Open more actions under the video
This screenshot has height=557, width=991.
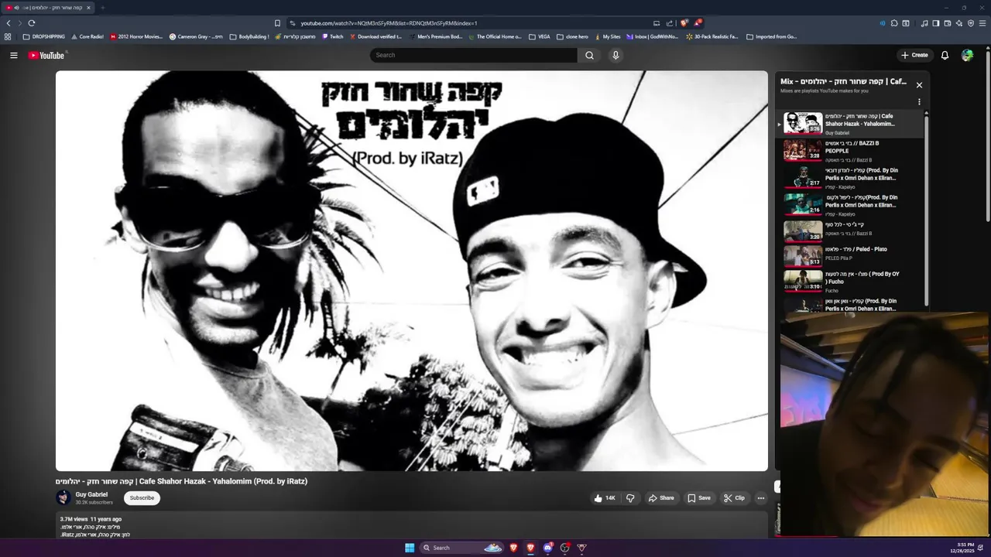[761, 498]
